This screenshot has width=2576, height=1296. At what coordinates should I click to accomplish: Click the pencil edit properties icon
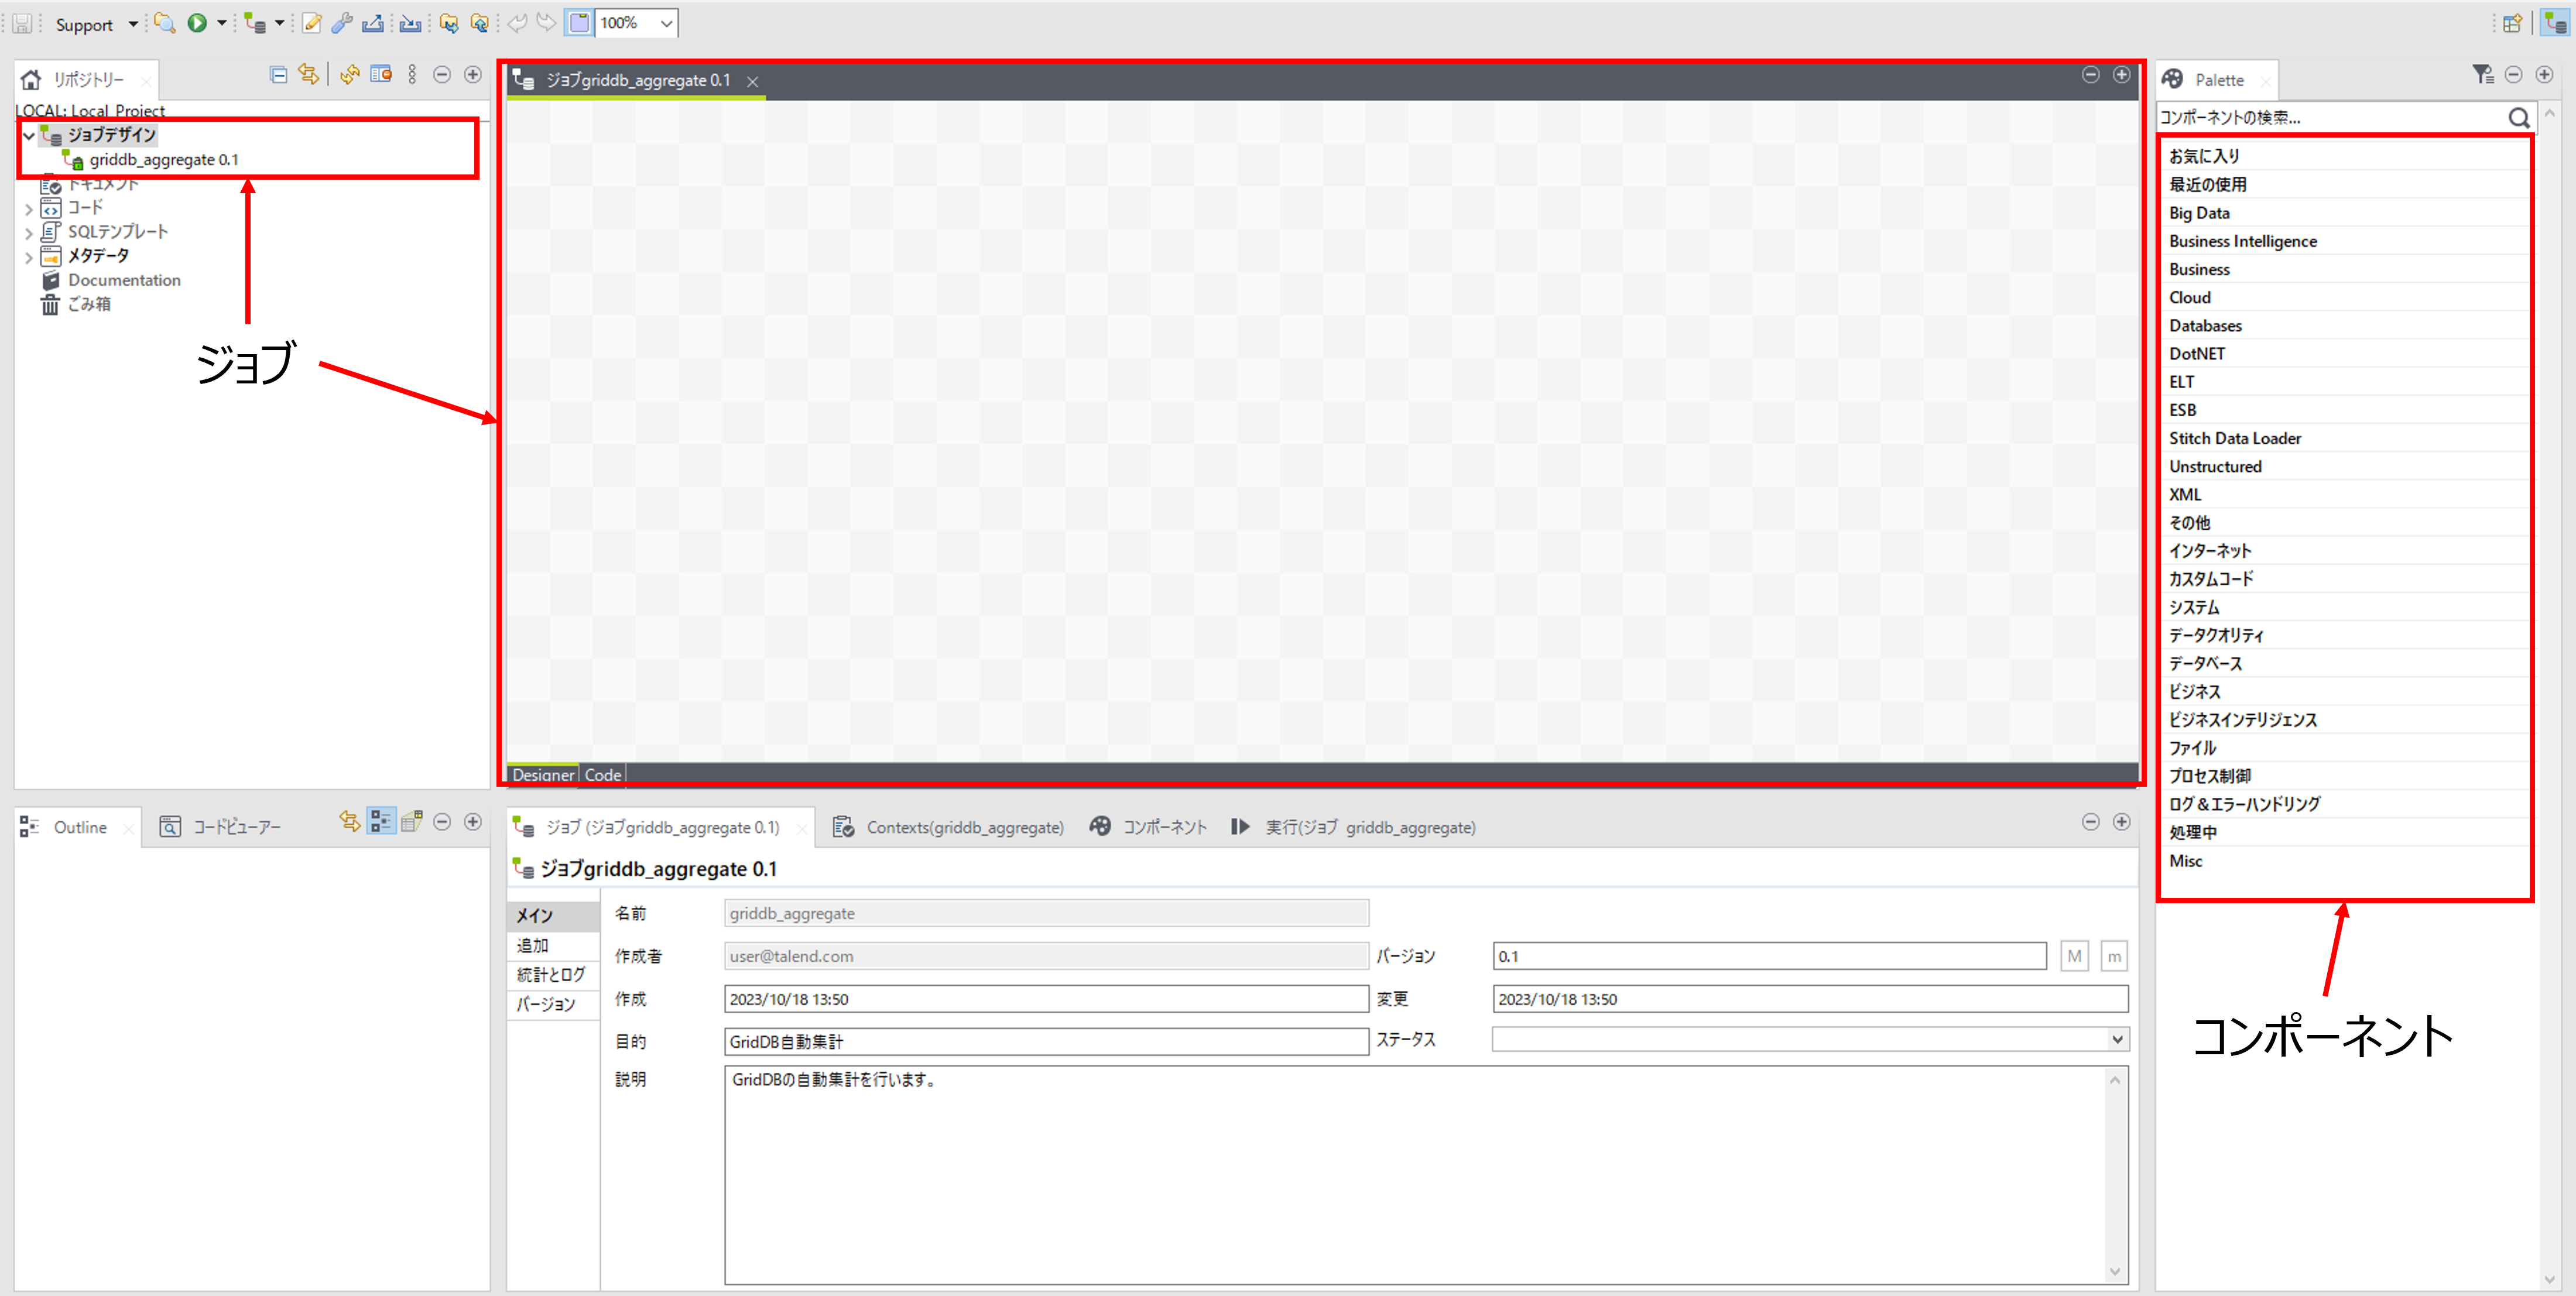pyautogui.click(x=312, y=23)
